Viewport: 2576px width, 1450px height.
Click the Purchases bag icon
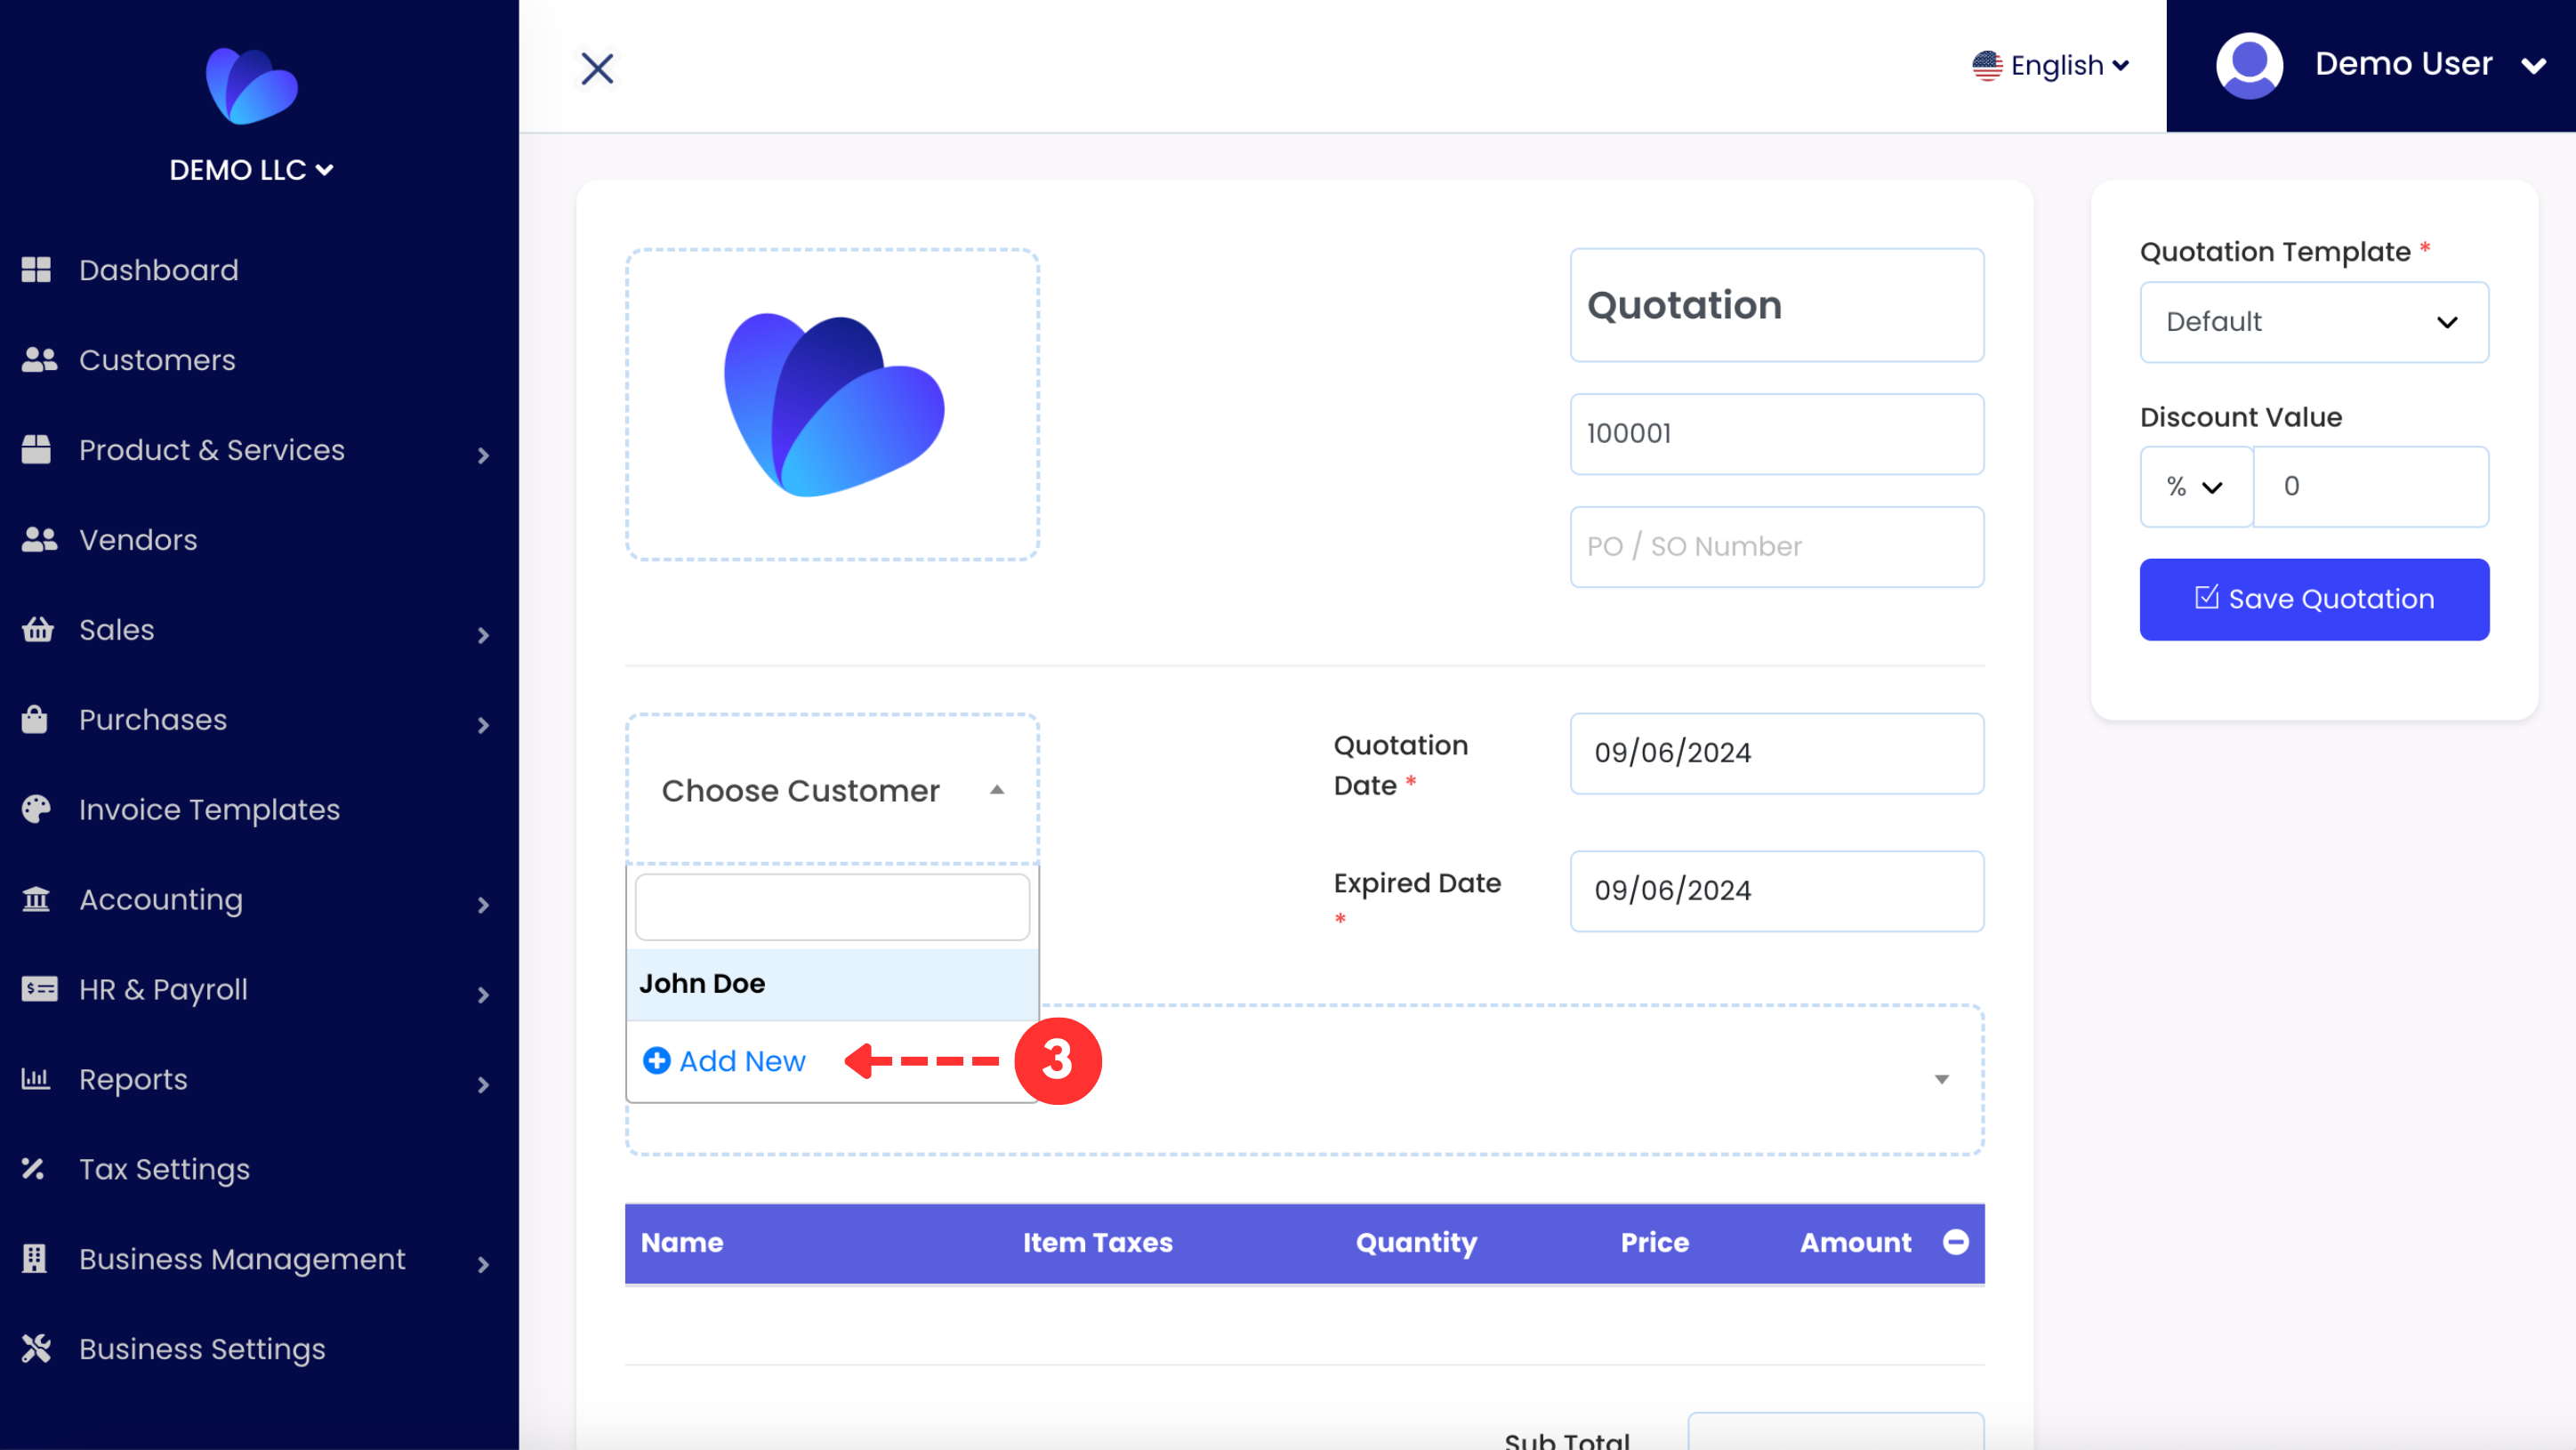click(35, 719)
